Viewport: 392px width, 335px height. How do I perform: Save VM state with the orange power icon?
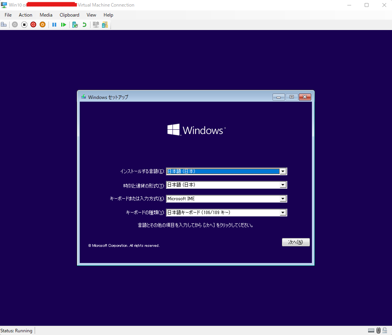tap(42, 25)
